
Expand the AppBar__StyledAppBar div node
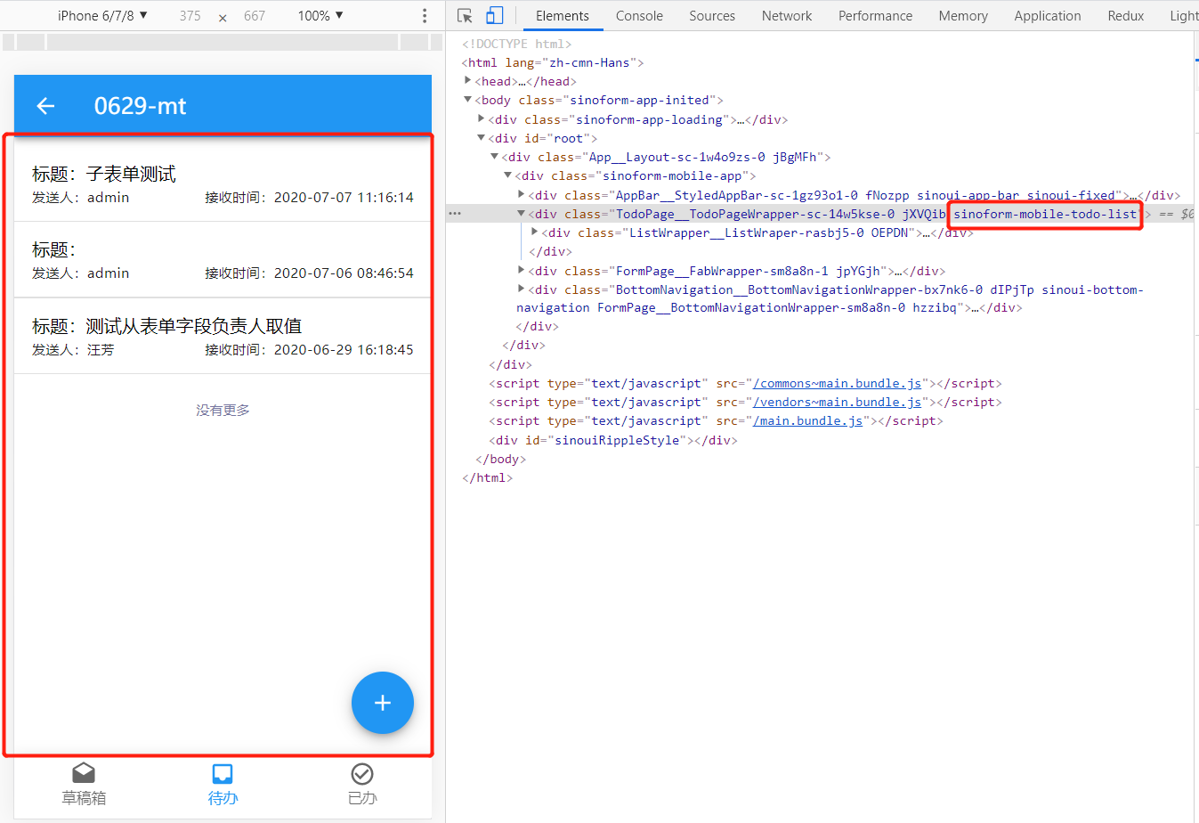(x=521, y=194)
